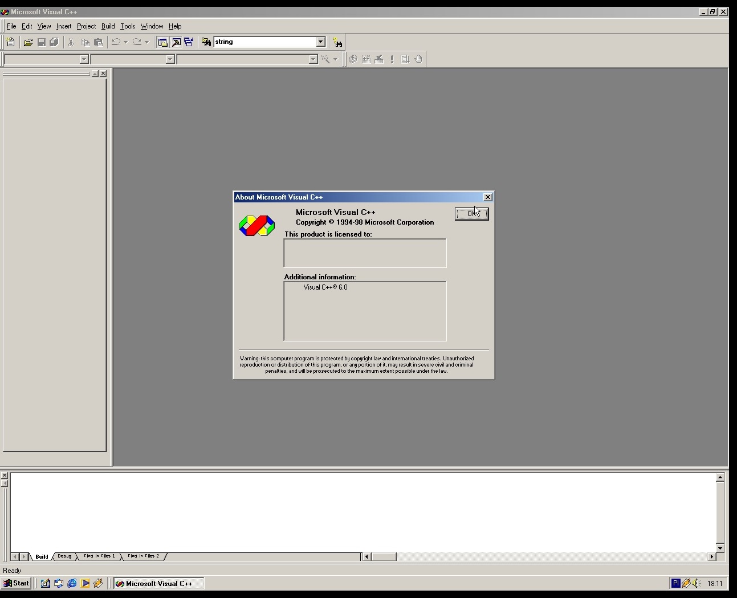Switch to the Build output tab
The image size is (737, 598).
[x=42, y=556]
